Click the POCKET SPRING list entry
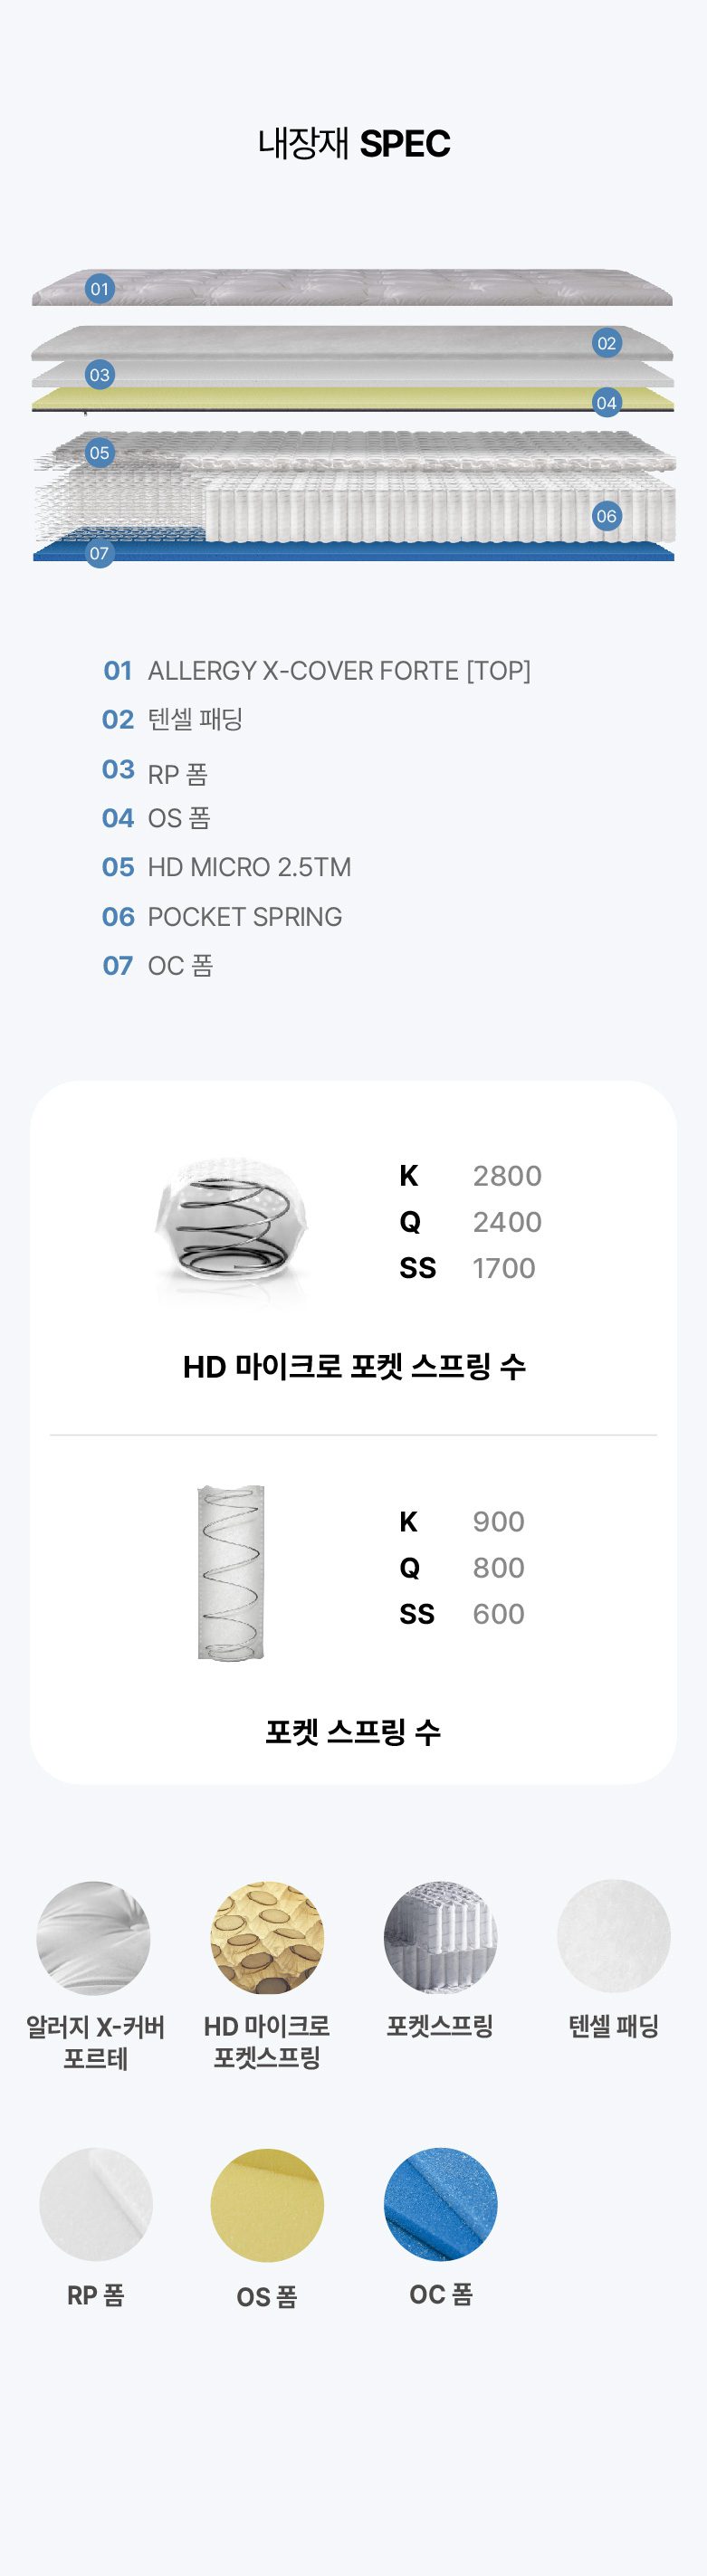 pos(222,916)
